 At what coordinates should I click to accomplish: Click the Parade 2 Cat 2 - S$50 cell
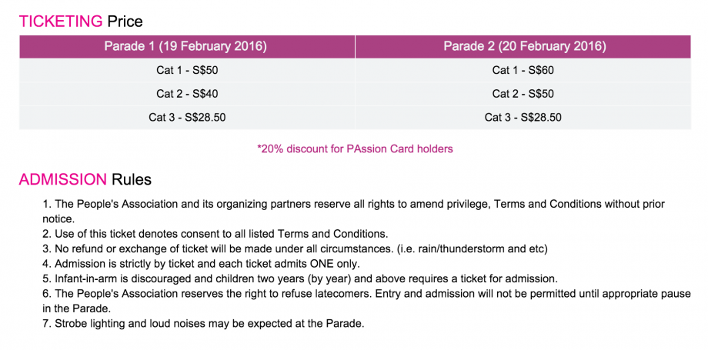point(524,94)
